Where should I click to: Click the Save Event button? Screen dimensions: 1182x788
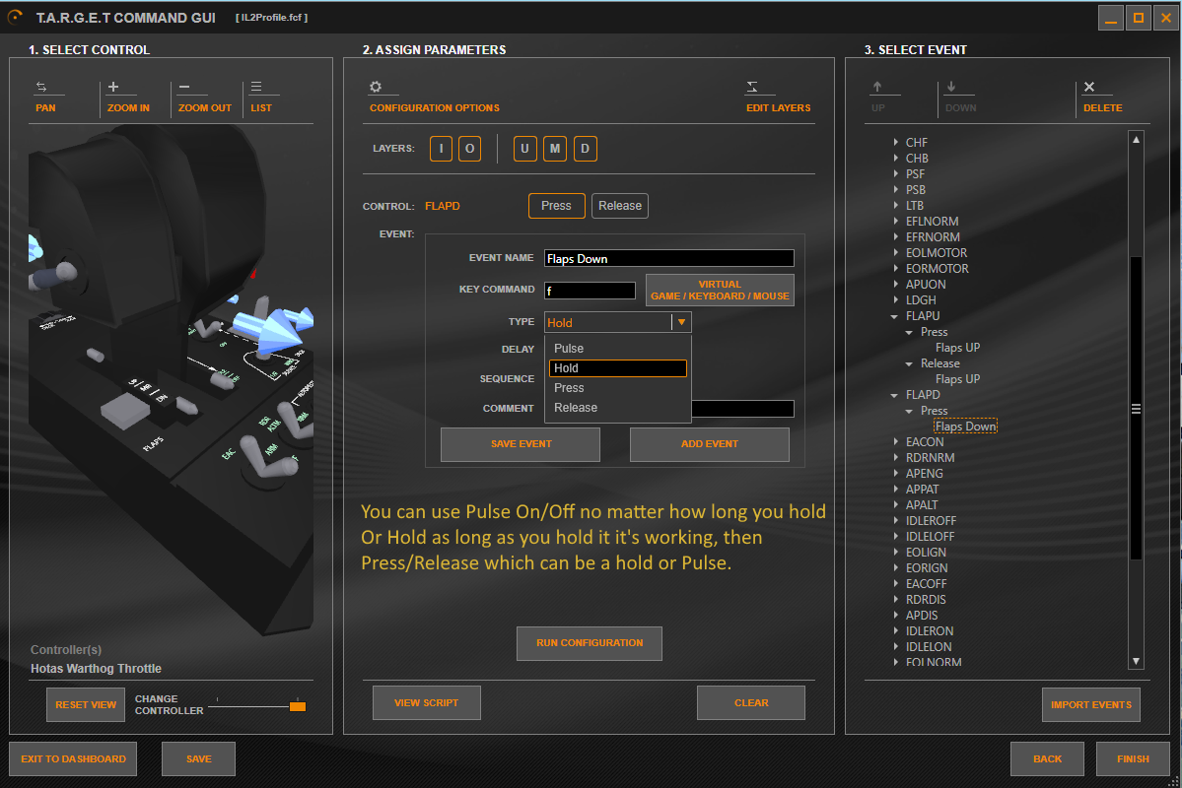coord(521,444)
